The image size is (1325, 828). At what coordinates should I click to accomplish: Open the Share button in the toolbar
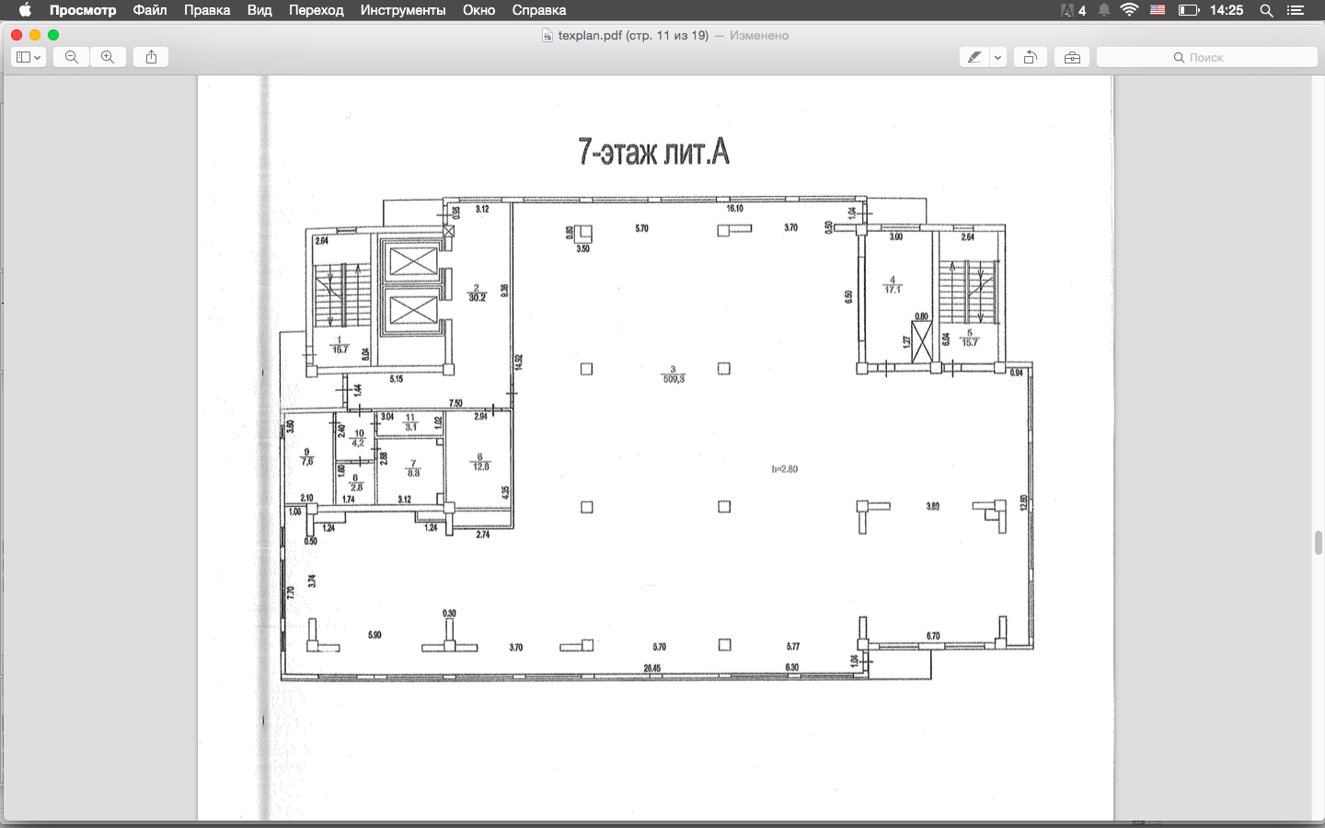coord(151,57)
